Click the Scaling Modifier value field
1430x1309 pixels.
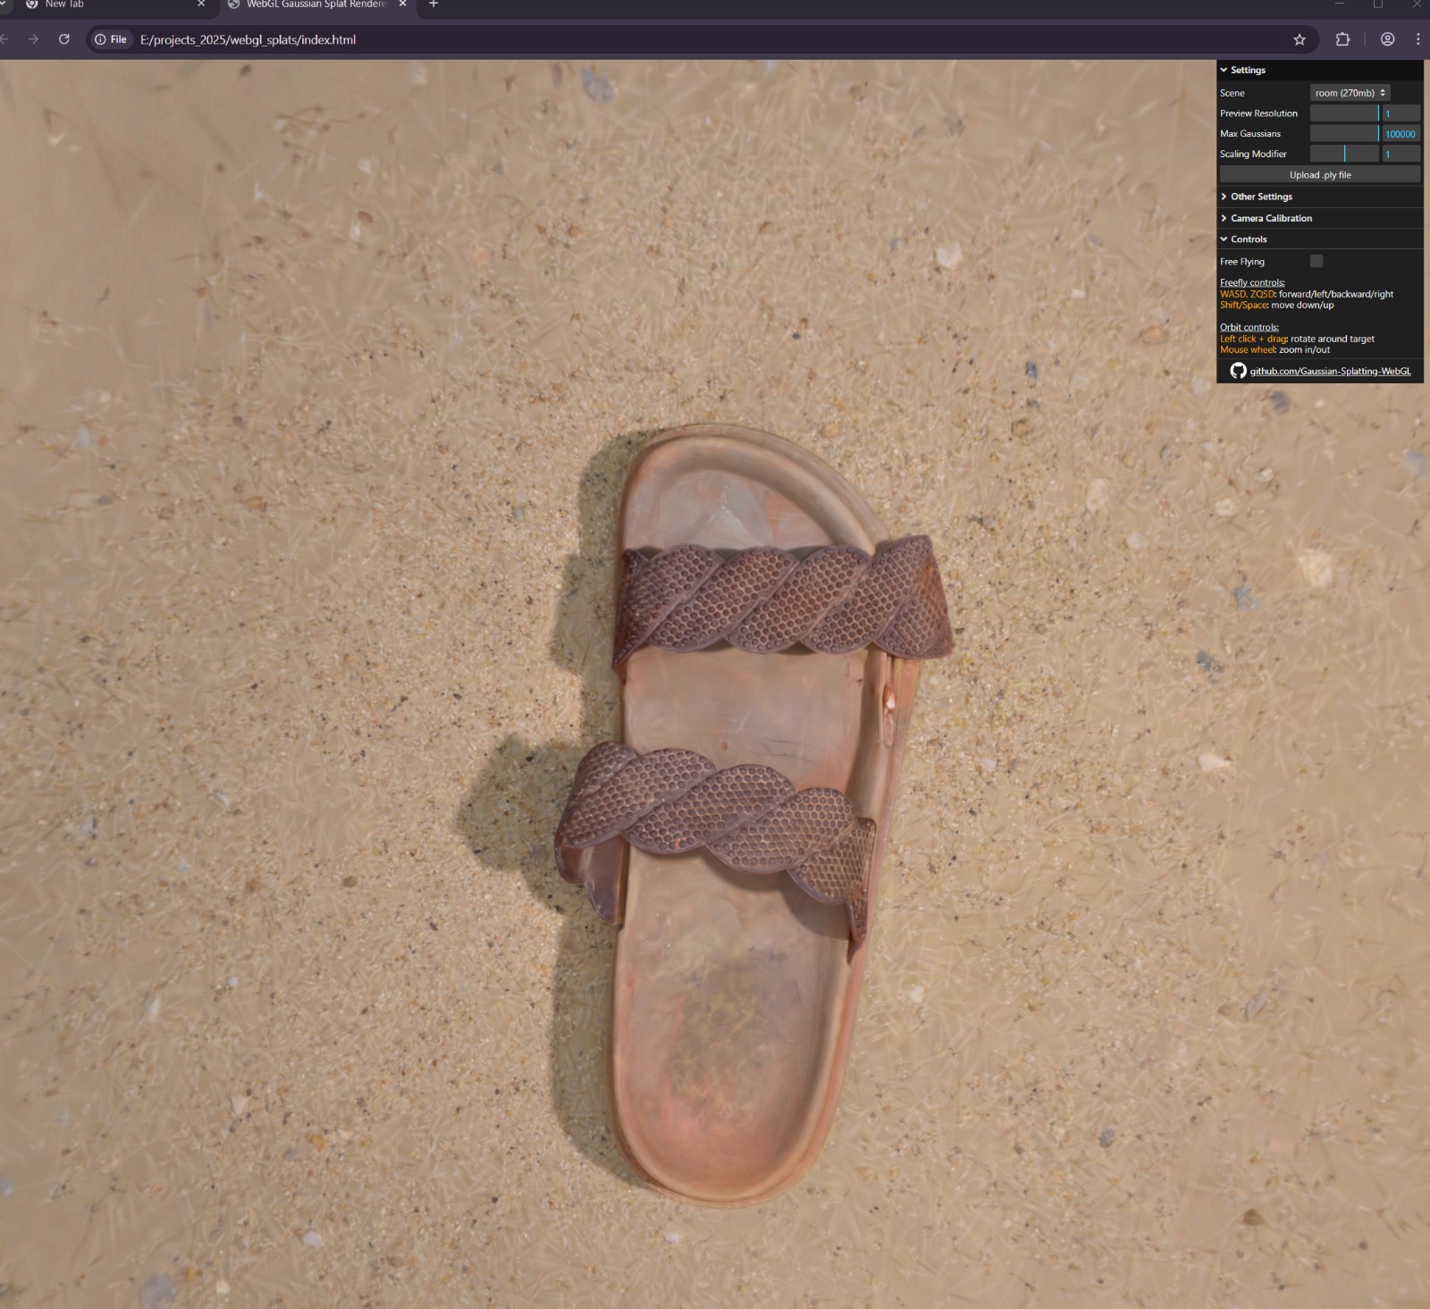[1401, 154]
